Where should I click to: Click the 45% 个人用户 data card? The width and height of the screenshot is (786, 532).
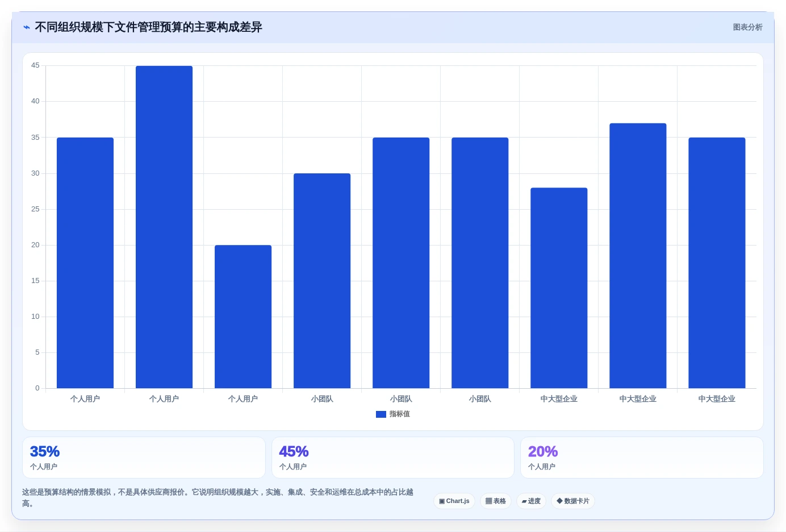393,458
